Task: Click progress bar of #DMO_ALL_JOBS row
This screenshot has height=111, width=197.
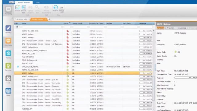Action: [x=146, y=54]
